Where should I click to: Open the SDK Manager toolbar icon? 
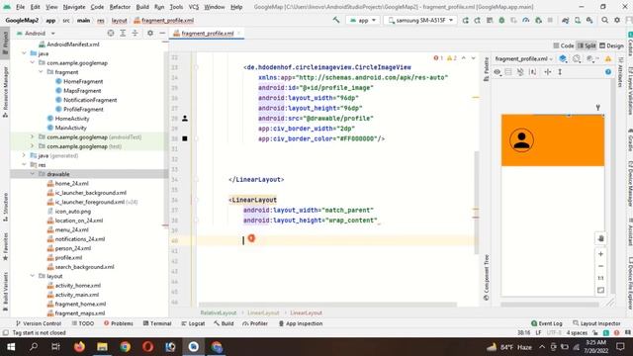(x=589, y=20)
